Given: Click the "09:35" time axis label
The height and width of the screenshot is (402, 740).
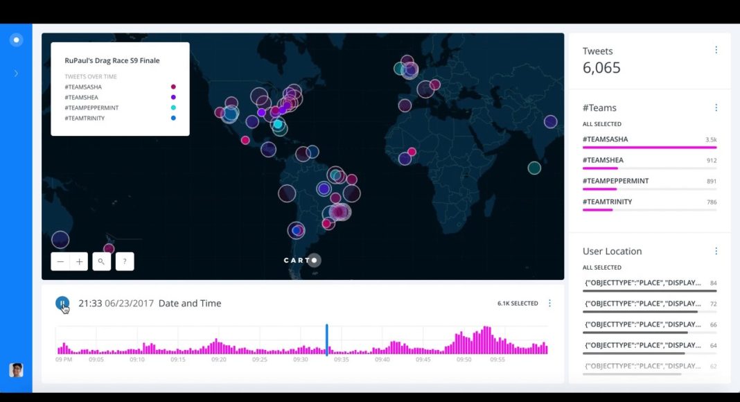Looking at the screenshot, I should 341,360.
